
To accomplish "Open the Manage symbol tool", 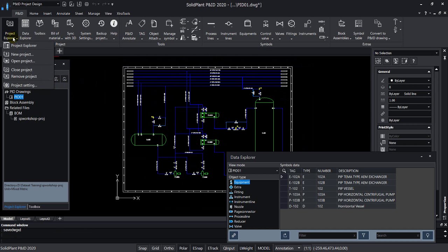I will (x=170, y=29).
